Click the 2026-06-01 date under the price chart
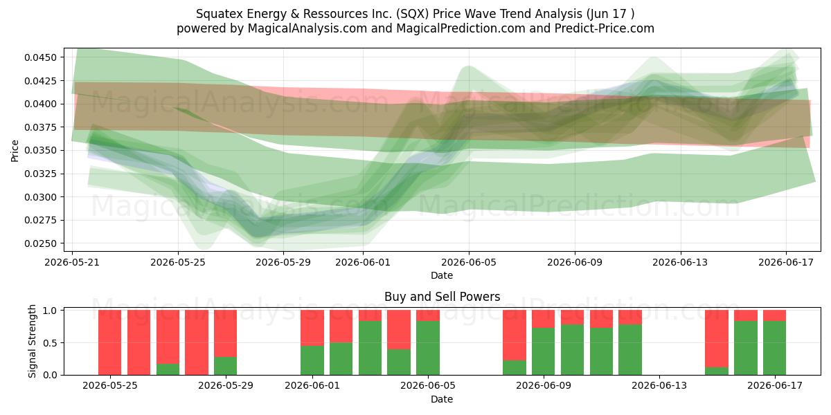The image size is (831, 415). click(364, 262)
